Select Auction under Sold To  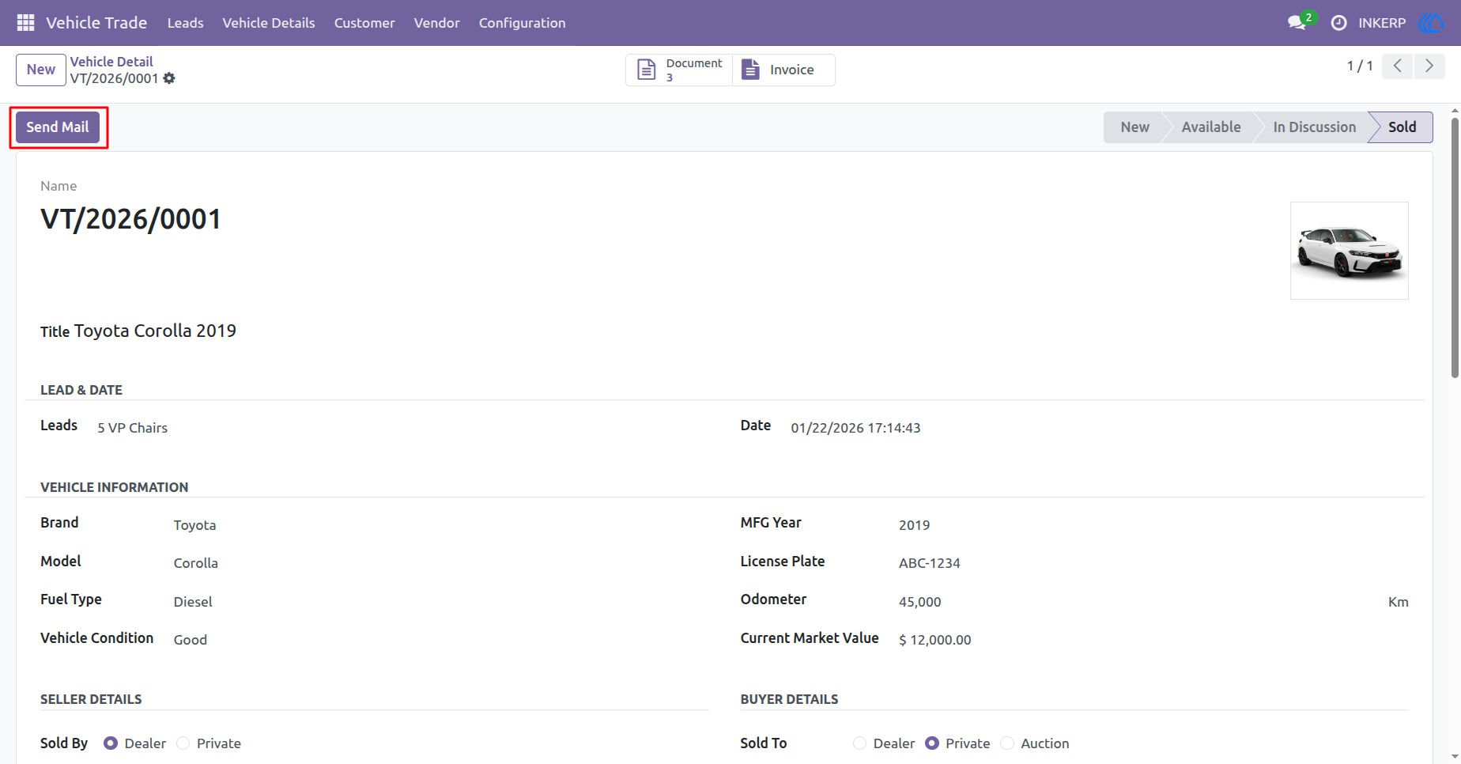click(1007, 743)
